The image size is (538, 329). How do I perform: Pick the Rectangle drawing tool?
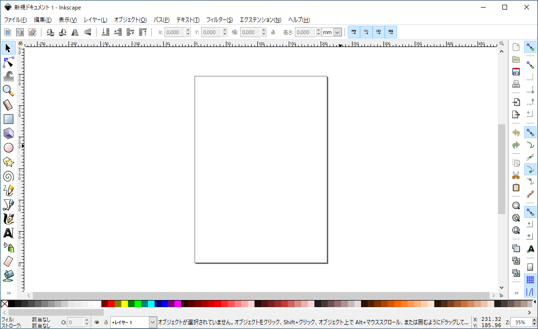click(8, 119)
